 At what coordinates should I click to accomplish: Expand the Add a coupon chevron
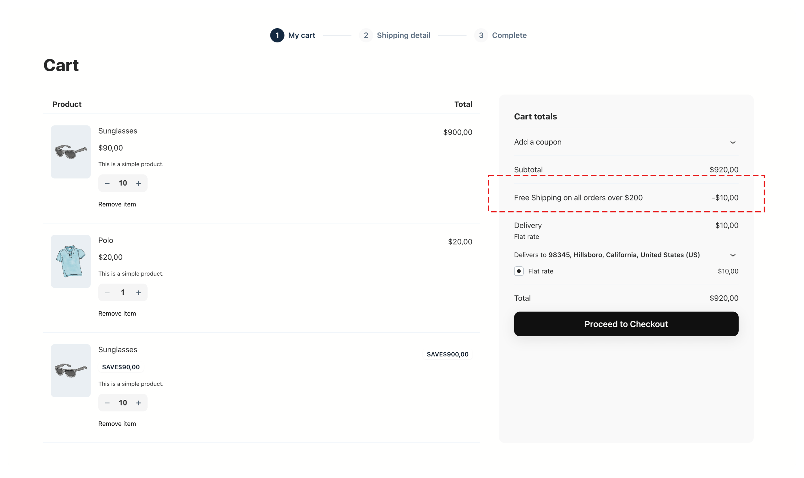pos(732,142)
